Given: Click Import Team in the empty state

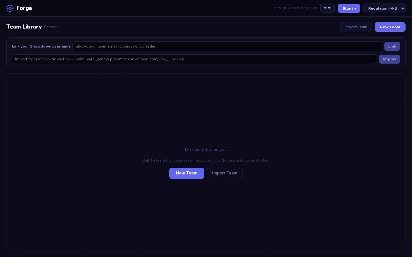Looking at the screenshot, I should coord(225,173).
